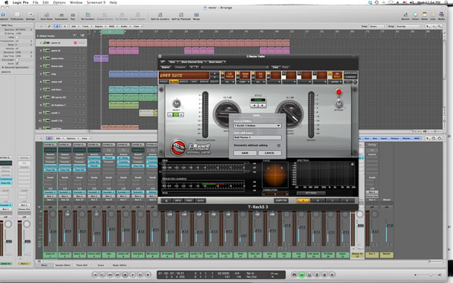Open the Notes toolbar icon
This screenshot has width=453, height=283.
[424, 15]
